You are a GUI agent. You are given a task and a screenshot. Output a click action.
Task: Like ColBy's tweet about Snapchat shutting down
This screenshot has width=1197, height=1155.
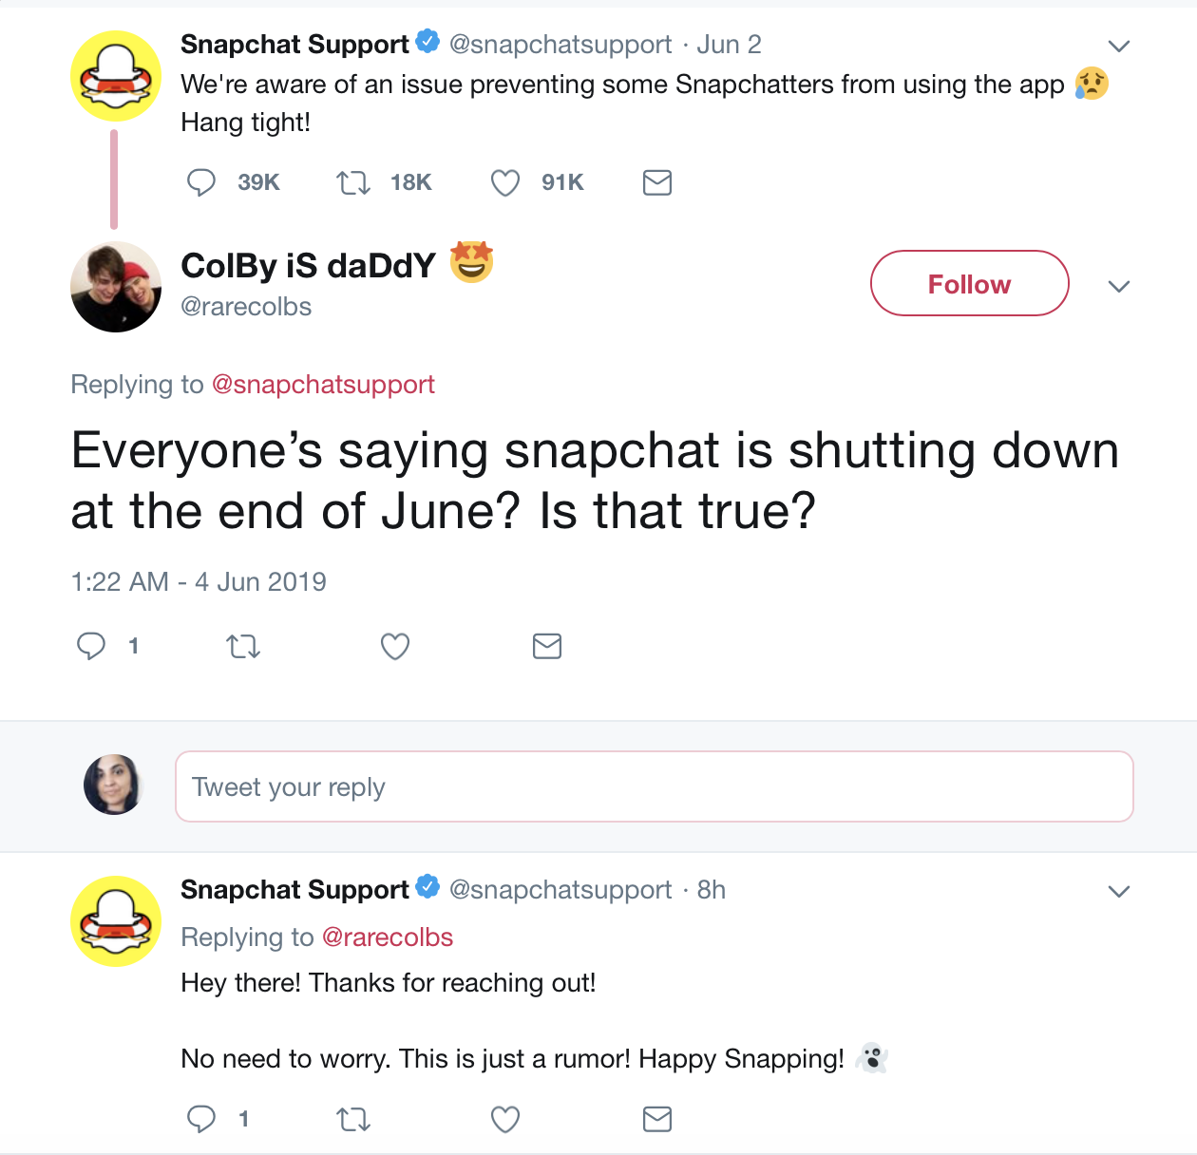395,647
